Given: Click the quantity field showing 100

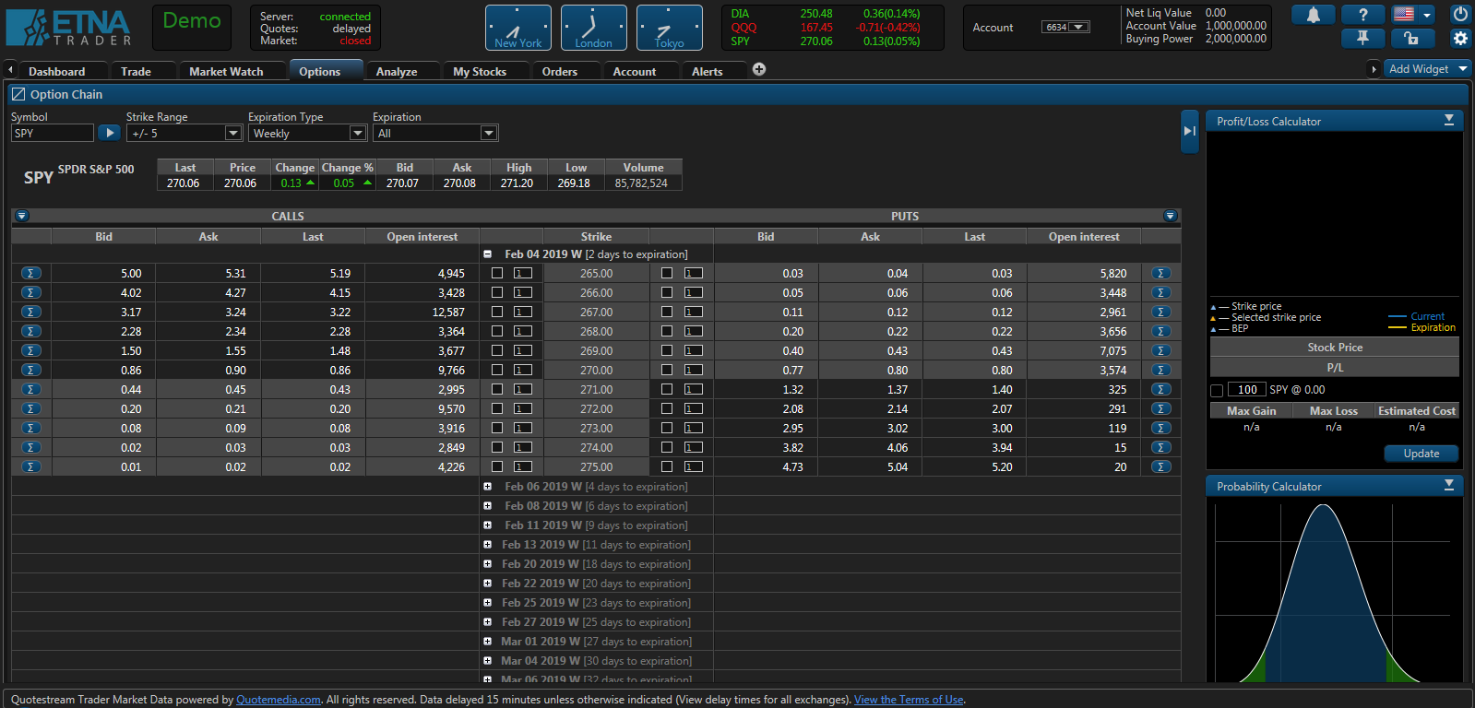Looking at the screenshot, I should coord(1247,390).
